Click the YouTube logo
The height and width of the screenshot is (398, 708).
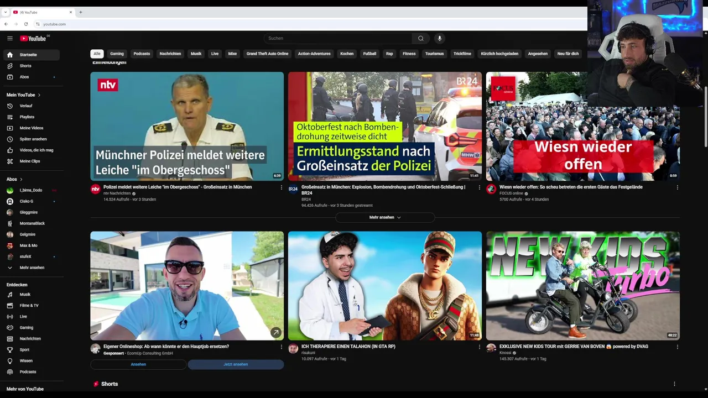click(34, 38)
